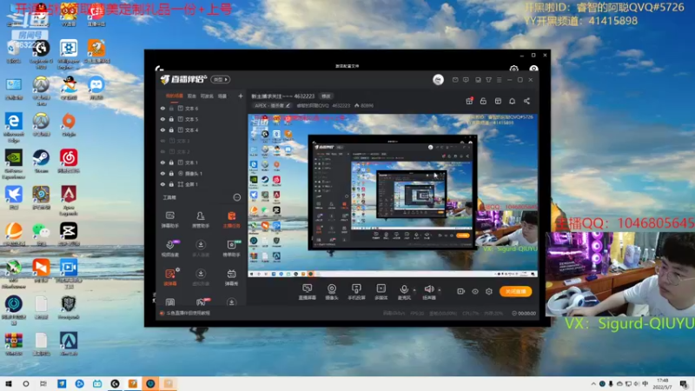
Task: Click the 扬声器 speaker icon
Action: (428, 290)
